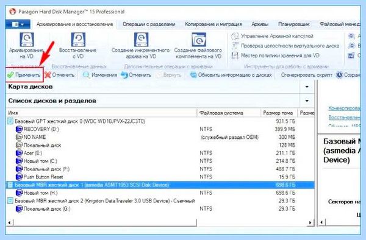366x240 pixels.
Task: Open the application menu button
Action: click(x=18, y=24)
